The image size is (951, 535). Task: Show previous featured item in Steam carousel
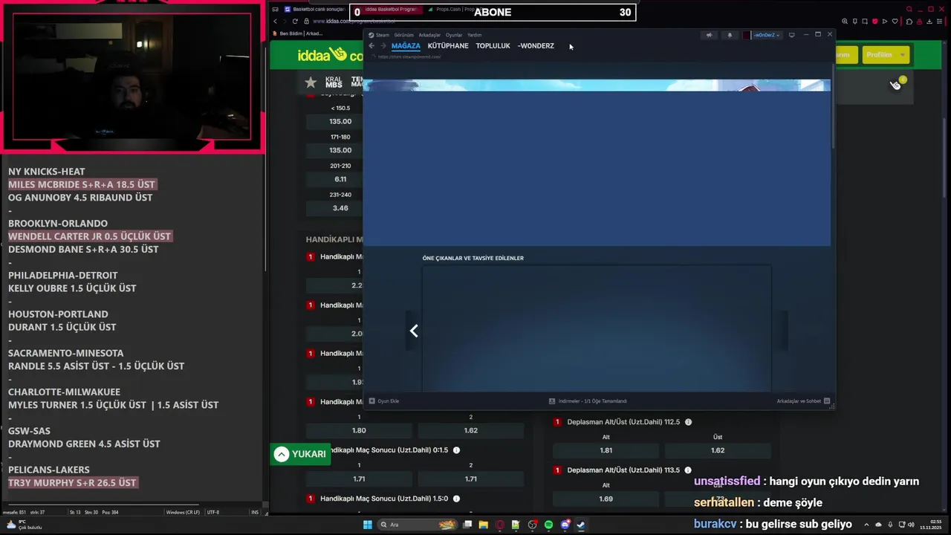click(414, 331)
